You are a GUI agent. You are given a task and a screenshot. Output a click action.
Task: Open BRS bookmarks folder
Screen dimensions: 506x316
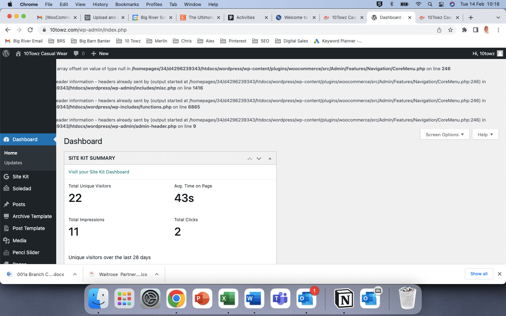click(57, 41)
